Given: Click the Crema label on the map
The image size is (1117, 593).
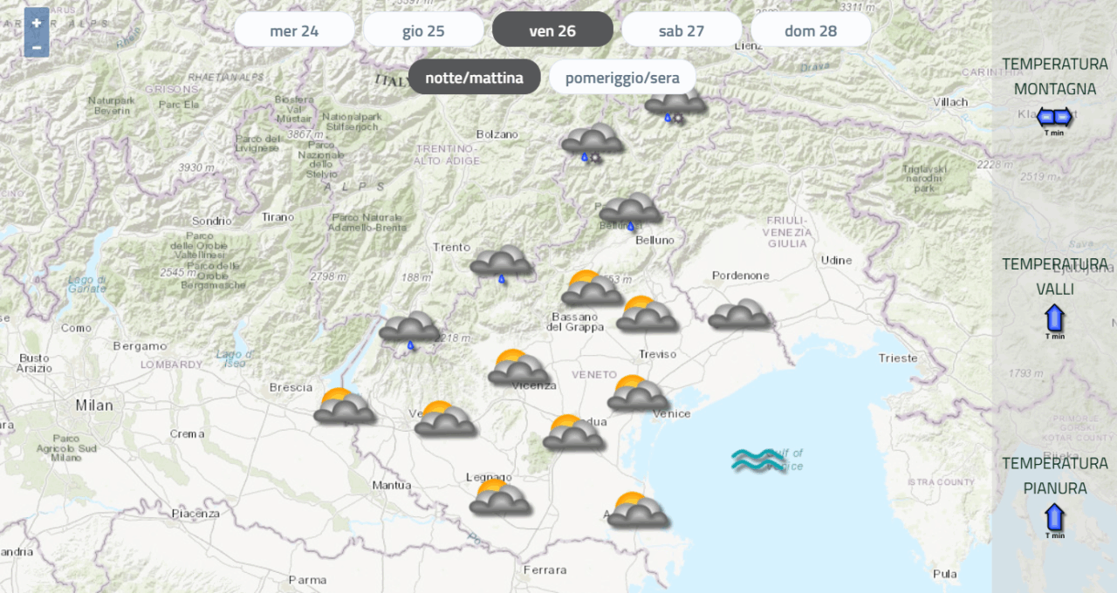Looking at the screenshot, I should click(188, 433).
